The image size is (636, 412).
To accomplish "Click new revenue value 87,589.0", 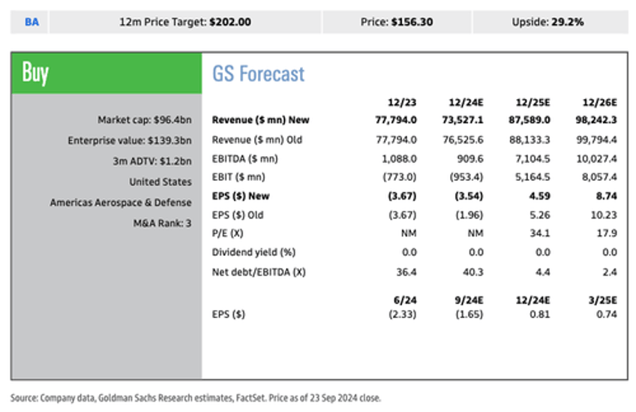I will (x=529, y=120).
